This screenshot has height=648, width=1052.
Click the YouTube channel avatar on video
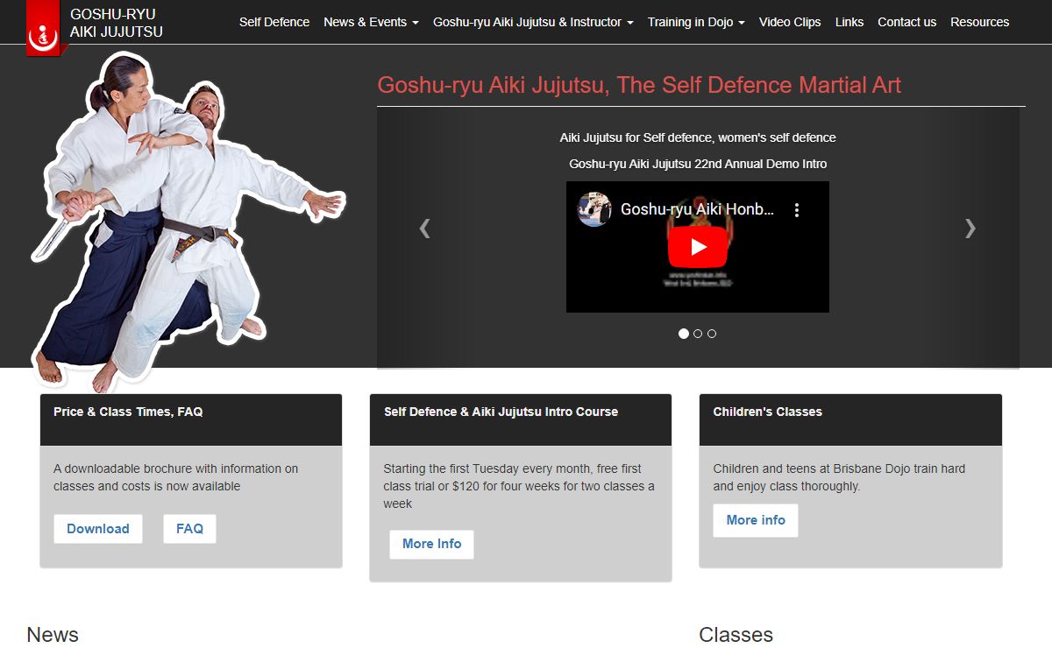pyautogui.click(x=594, y=209)
